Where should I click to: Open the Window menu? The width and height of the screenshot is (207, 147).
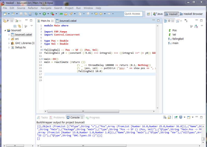[88, 8]
